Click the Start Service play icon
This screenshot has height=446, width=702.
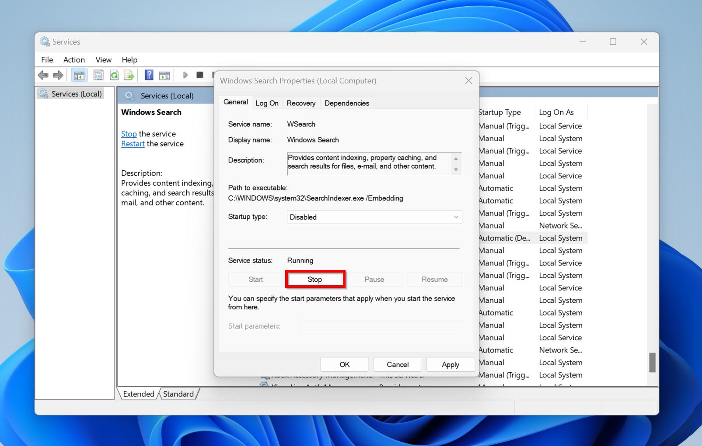[185, 75]
